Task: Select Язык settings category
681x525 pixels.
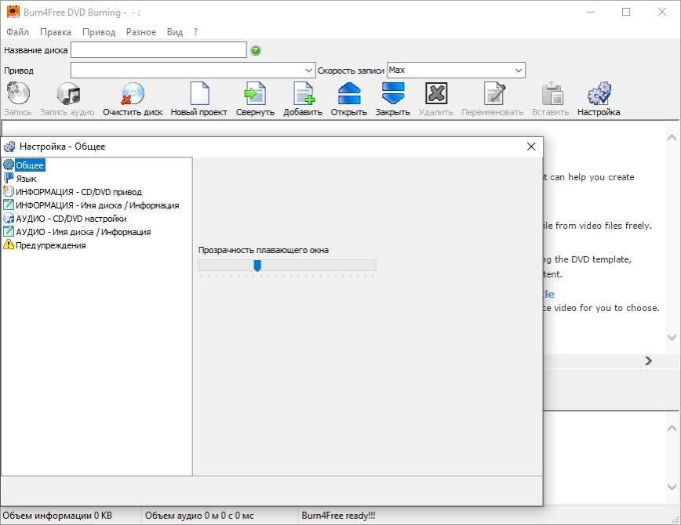Action: pyautogui.click(x=26, y=179)
